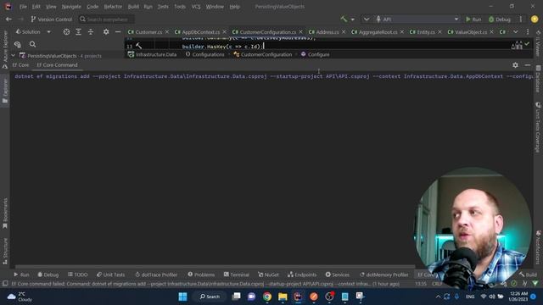The height and width of the screenshot is (305, 543).
Task: Open the TODO tool window
Action: coord(78,274)
